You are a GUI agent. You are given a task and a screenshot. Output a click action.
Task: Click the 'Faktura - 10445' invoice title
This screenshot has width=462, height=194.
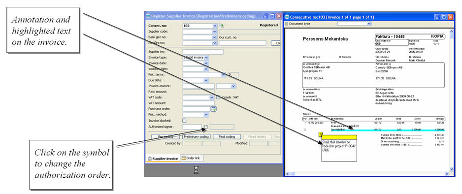pyautogui.click(x=391, y=36)
